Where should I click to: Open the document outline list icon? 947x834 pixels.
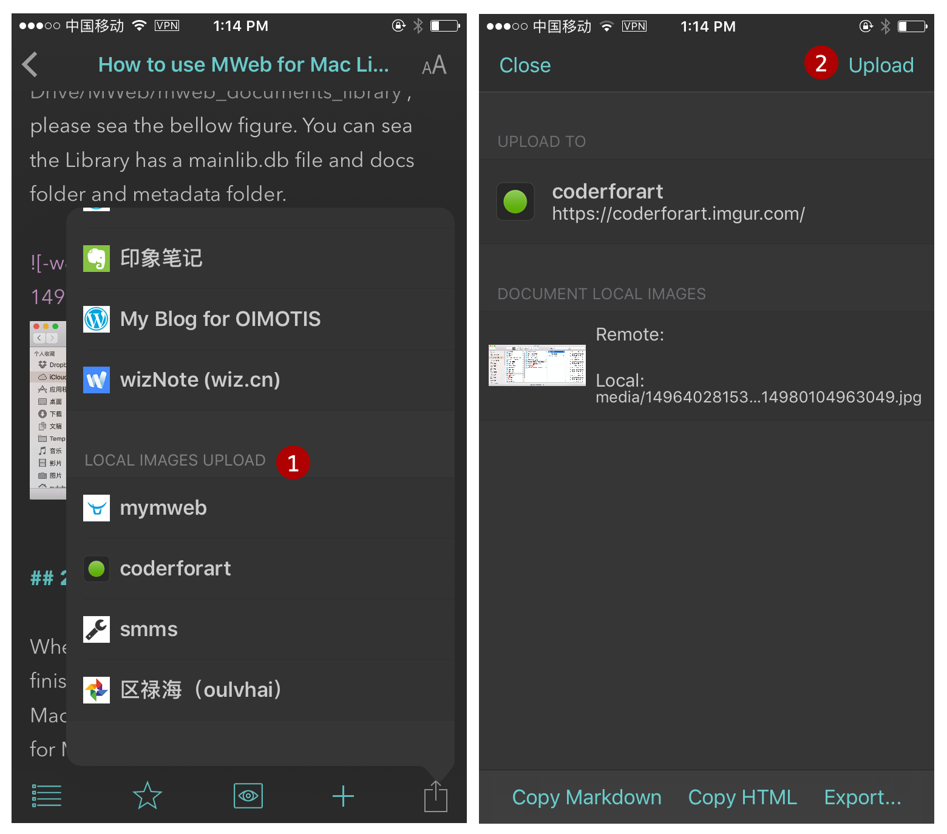point(46,796)
